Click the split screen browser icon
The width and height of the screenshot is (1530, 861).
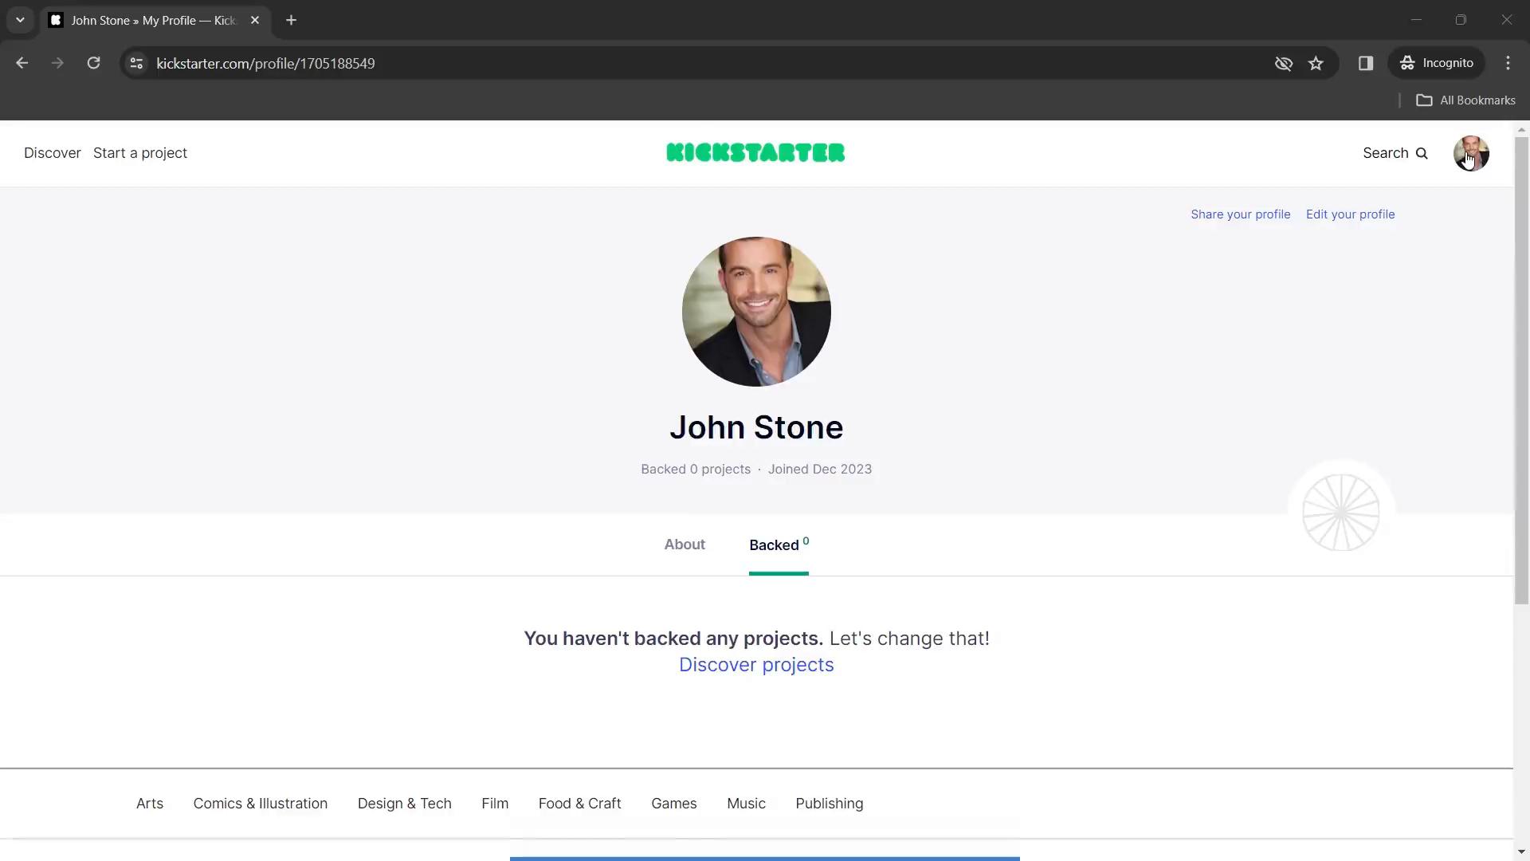tap(1365, 63)
